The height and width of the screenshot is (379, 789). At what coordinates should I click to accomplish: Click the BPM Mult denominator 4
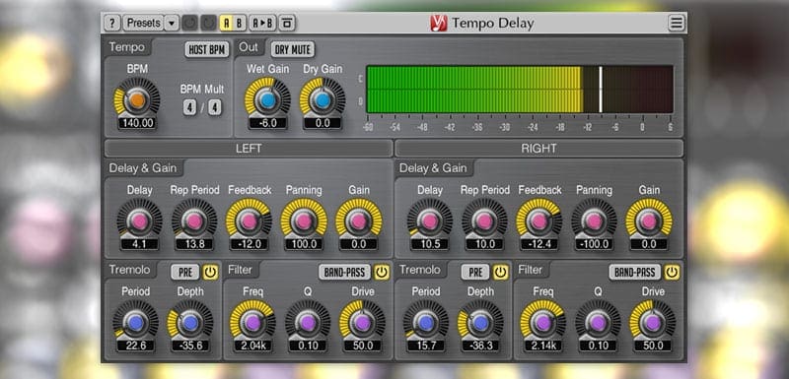pyautogui.click(x=215, y=107)
